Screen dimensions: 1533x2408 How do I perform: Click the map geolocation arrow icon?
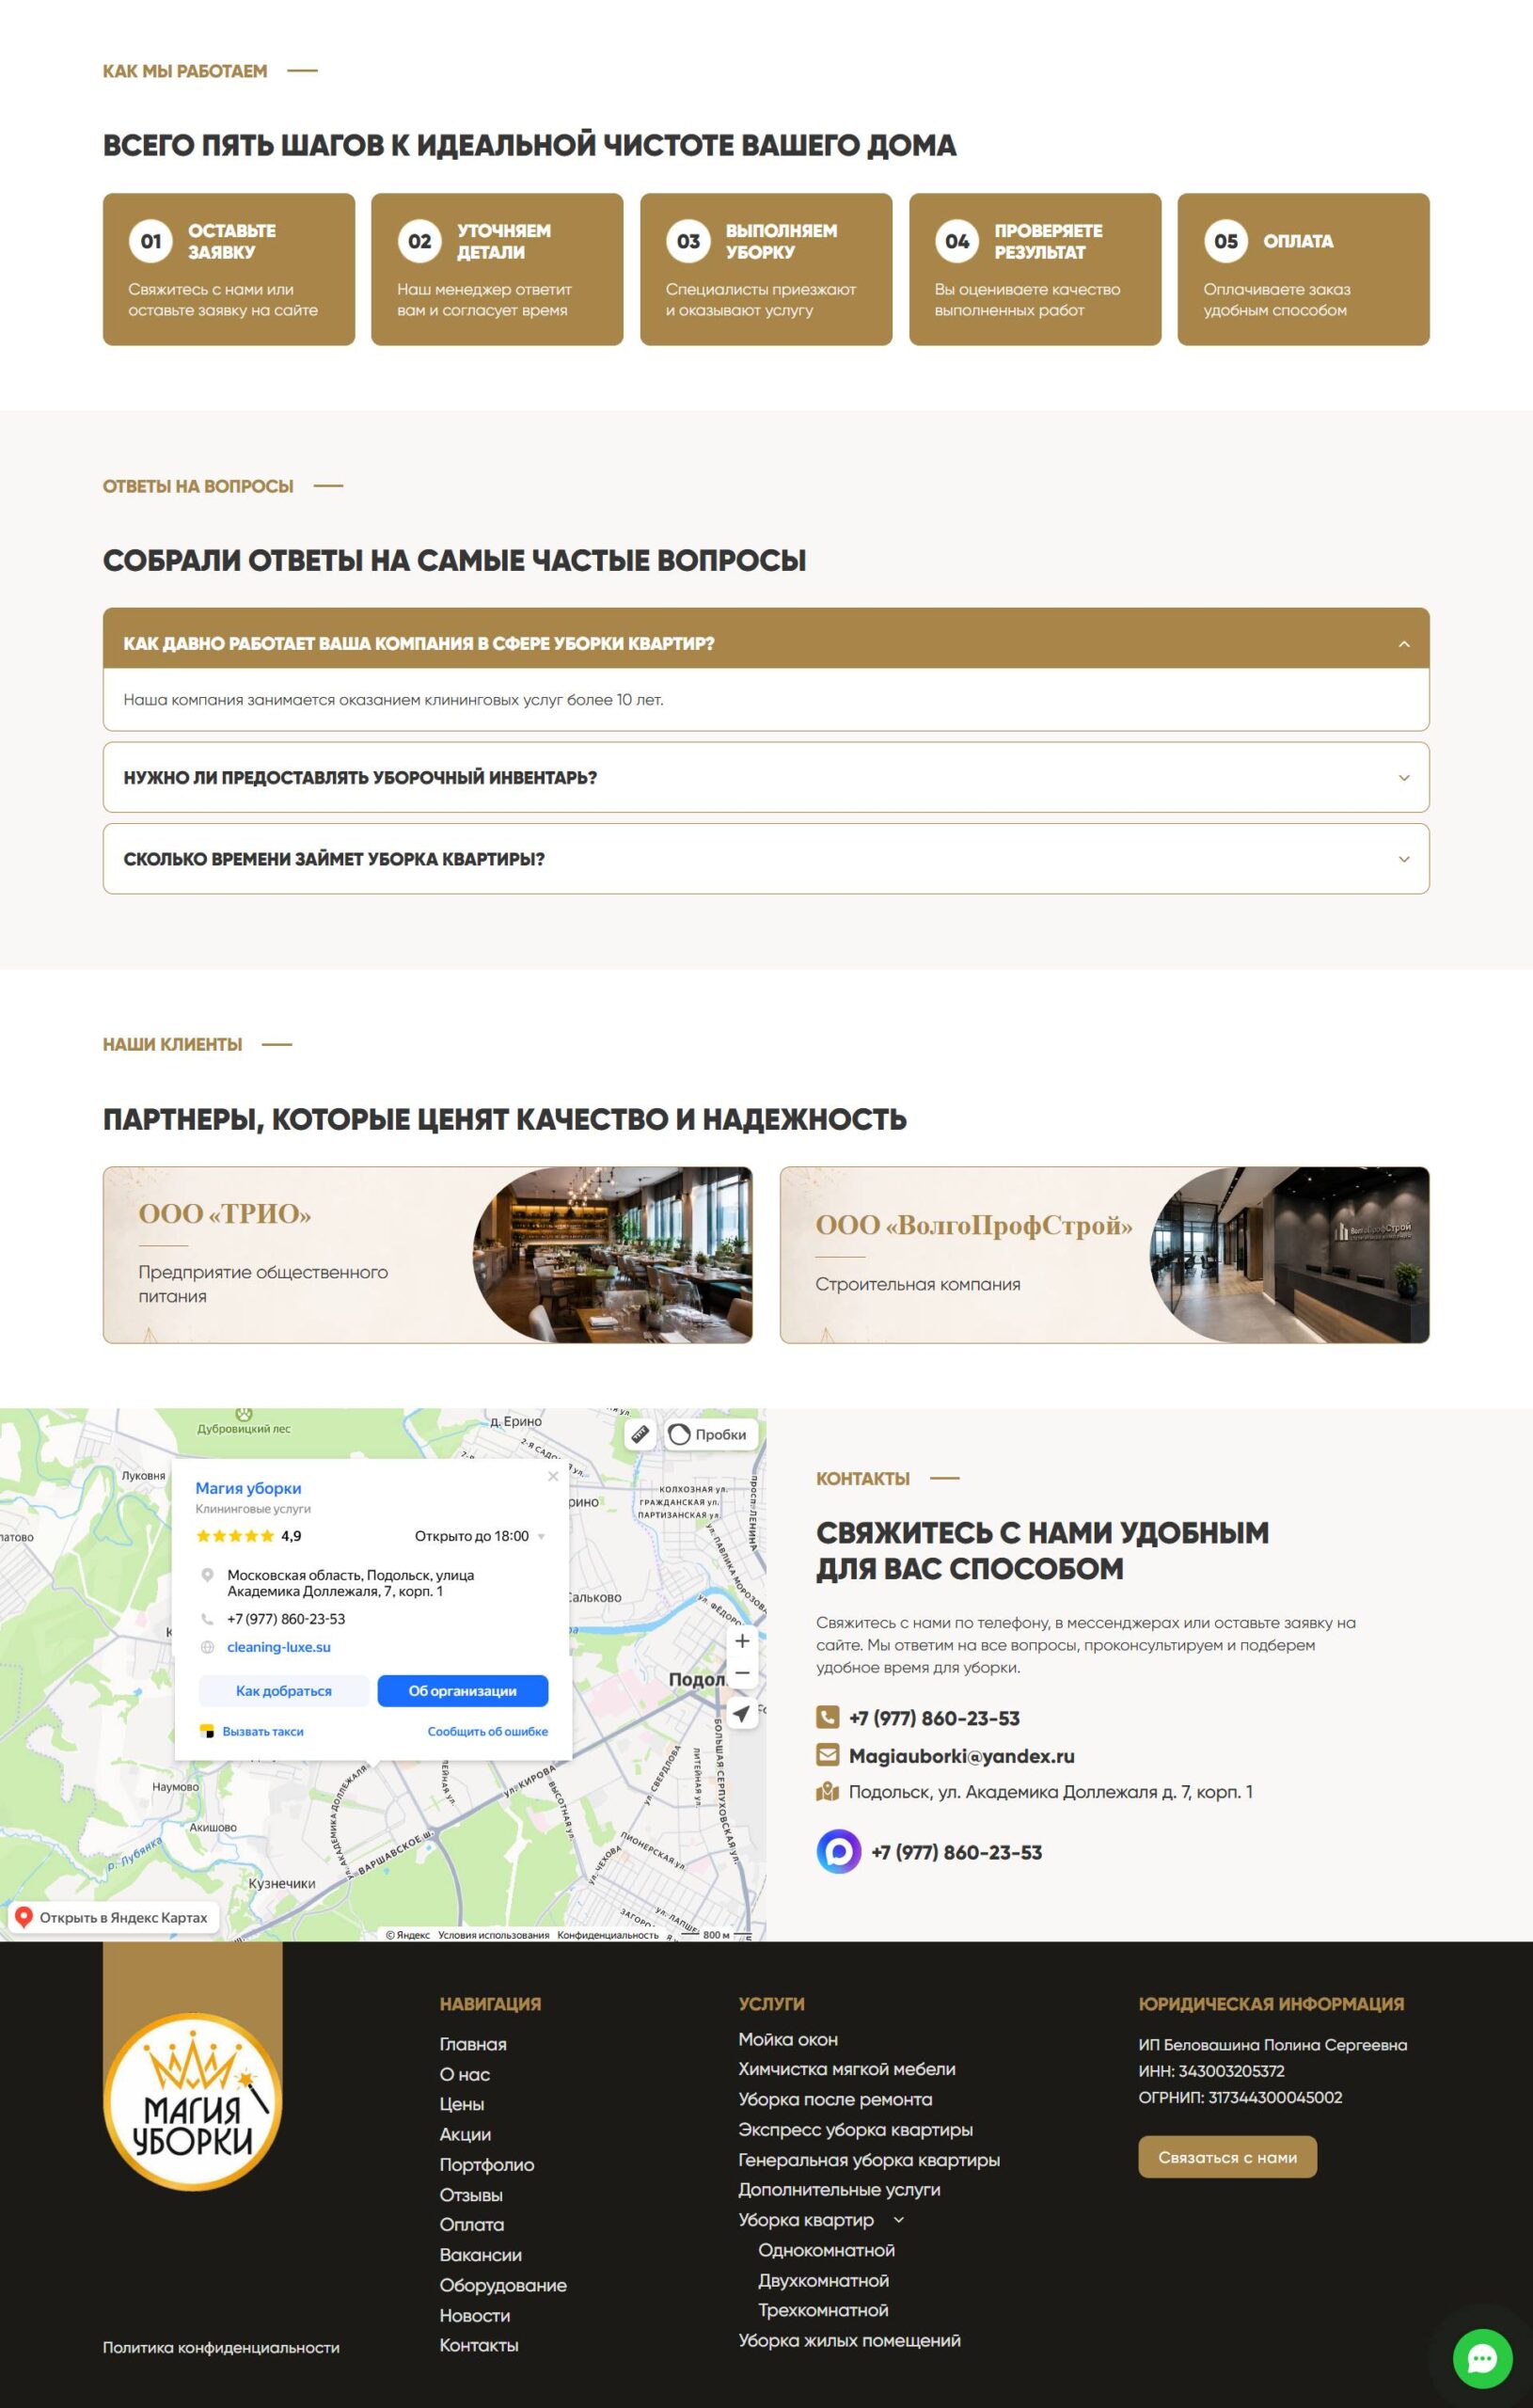[x=742, y=1713]
